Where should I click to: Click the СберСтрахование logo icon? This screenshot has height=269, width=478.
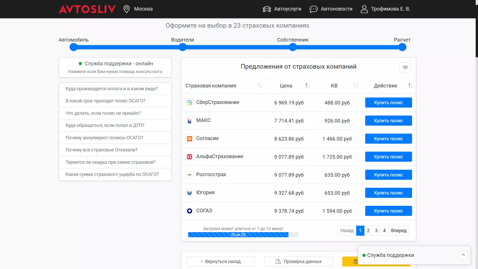pos(190,103)
